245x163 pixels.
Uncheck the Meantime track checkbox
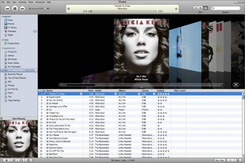click(47, 145)
